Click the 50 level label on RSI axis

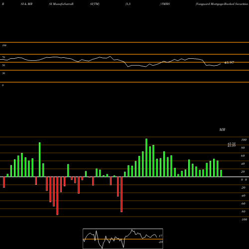point(3,65)
